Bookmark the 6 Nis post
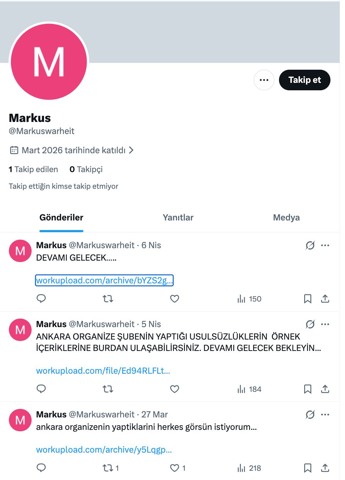This screenshot has width=345, height=480. click(x=307, y=299)
